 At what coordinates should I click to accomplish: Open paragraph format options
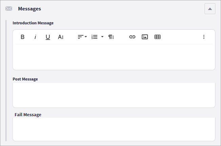(x=111, y=37)
